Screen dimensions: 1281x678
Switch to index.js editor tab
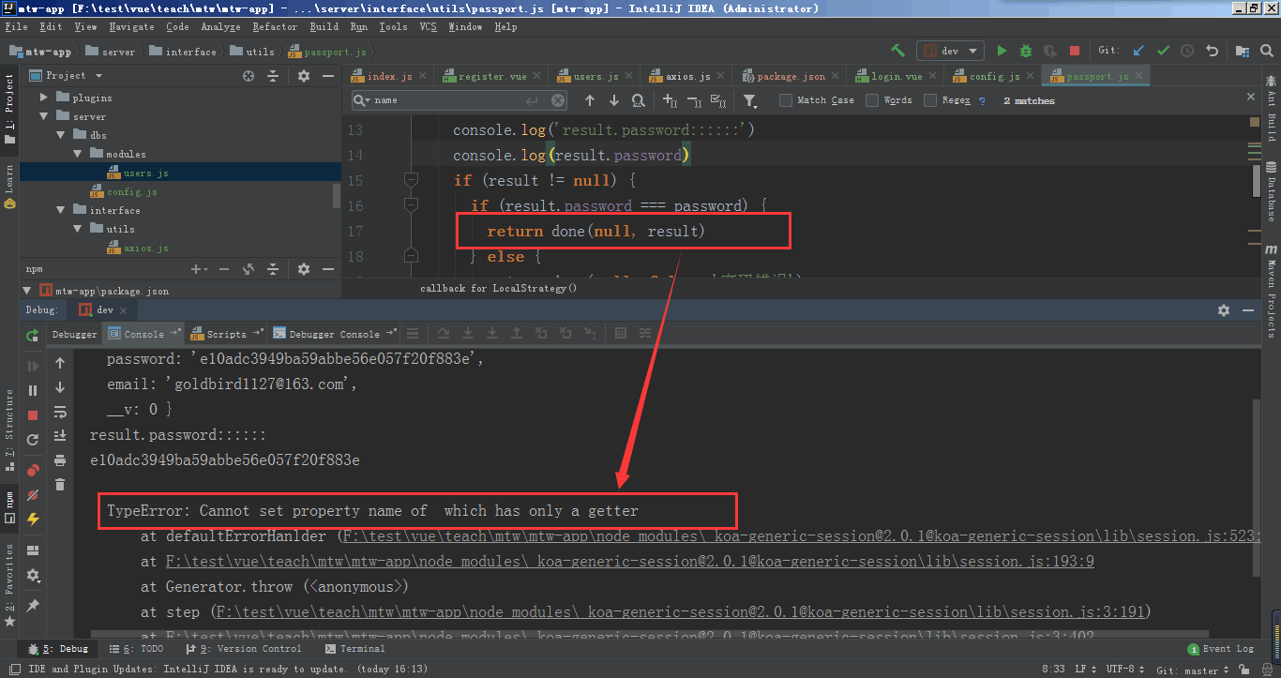[388, 76]
